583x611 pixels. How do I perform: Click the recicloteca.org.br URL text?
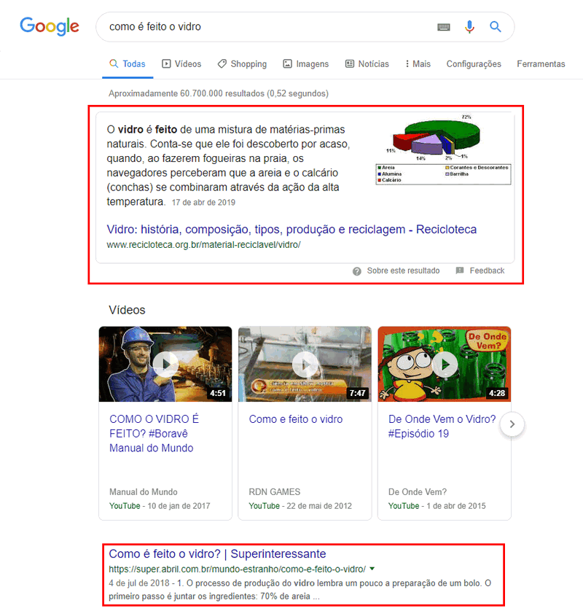click(x=203, y=245)
